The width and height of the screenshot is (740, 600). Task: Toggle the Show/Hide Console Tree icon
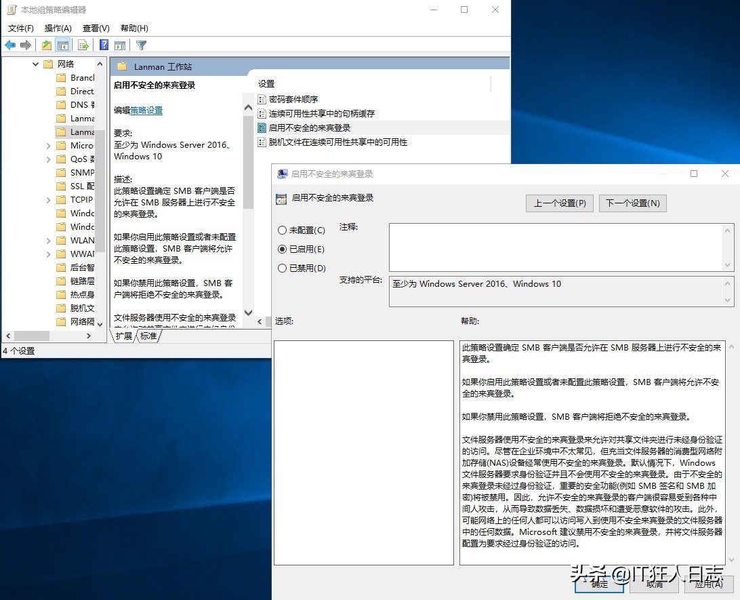[x=62, y=45]
